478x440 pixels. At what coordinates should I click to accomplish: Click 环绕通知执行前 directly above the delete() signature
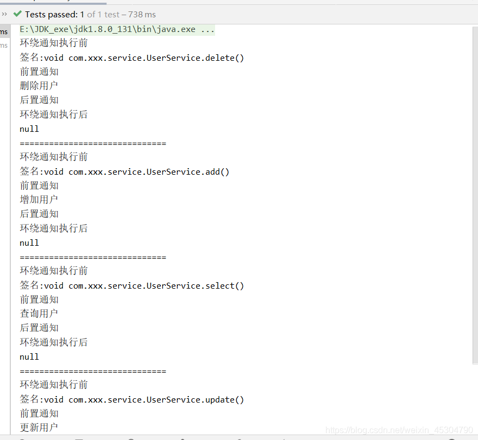point(54,43)
